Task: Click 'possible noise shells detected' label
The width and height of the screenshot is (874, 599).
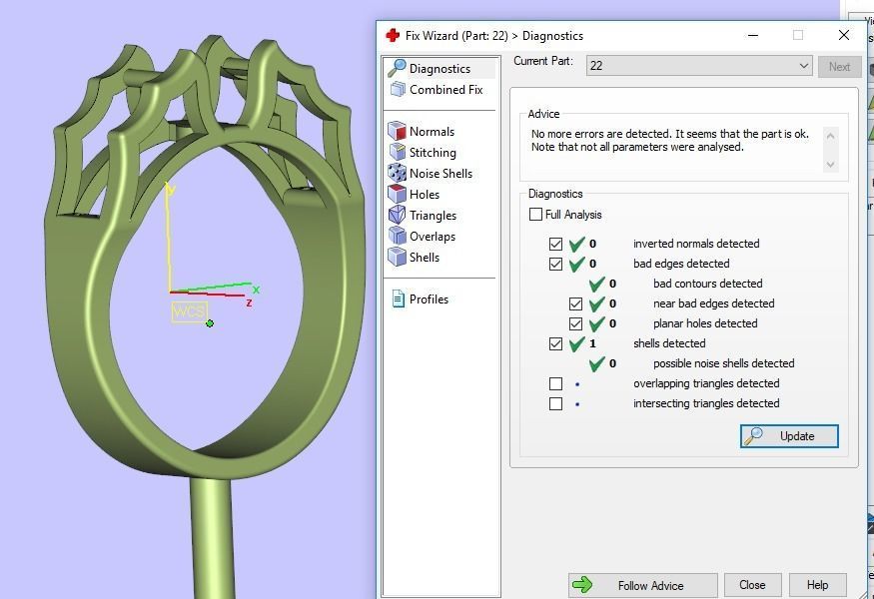Action: click(x=723, y=363)
